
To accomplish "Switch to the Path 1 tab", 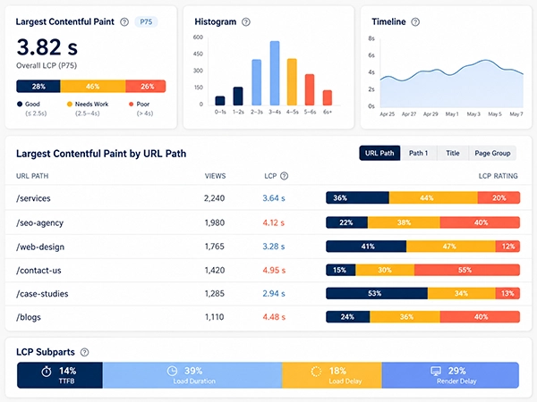I will coord(419,153).
